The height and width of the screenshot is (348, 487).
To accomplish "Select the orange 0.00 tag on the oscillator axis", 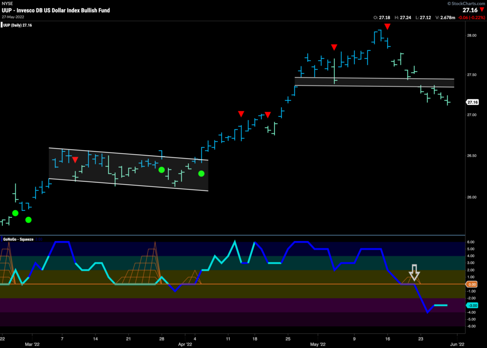I will (472, 284).
